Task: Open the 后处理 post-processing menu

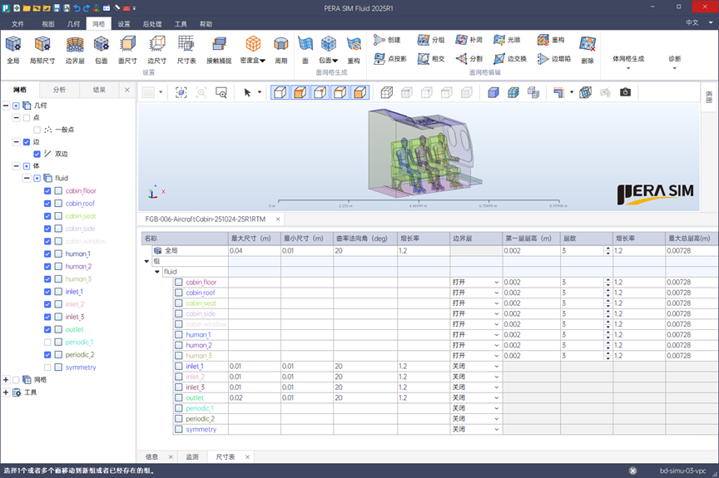Action: point(151,24)
